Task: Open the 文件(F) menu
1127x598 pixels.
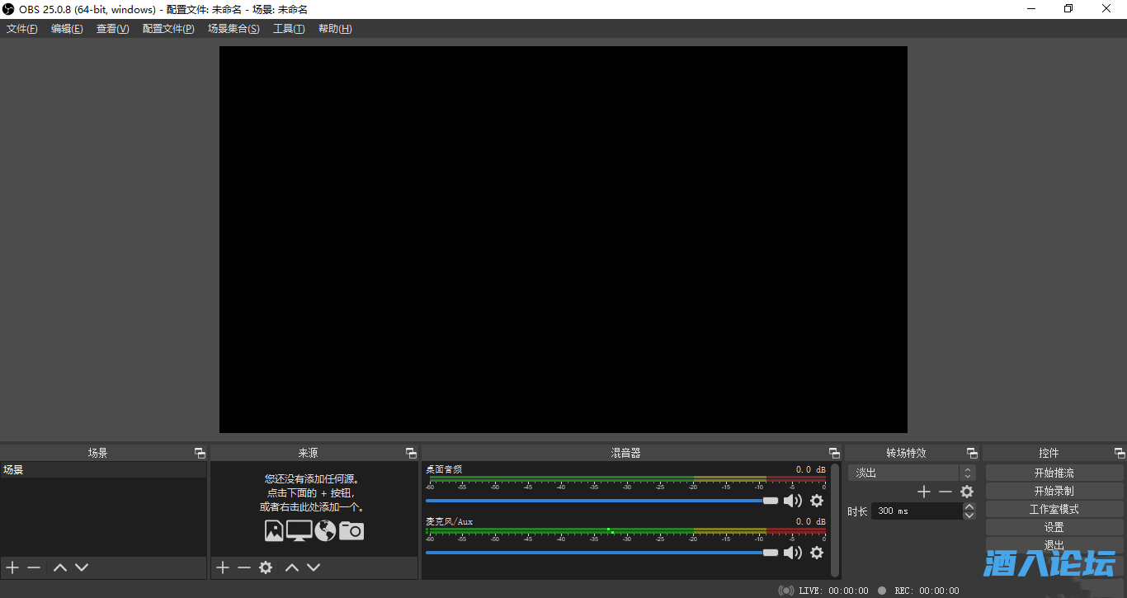Action: 22,29
